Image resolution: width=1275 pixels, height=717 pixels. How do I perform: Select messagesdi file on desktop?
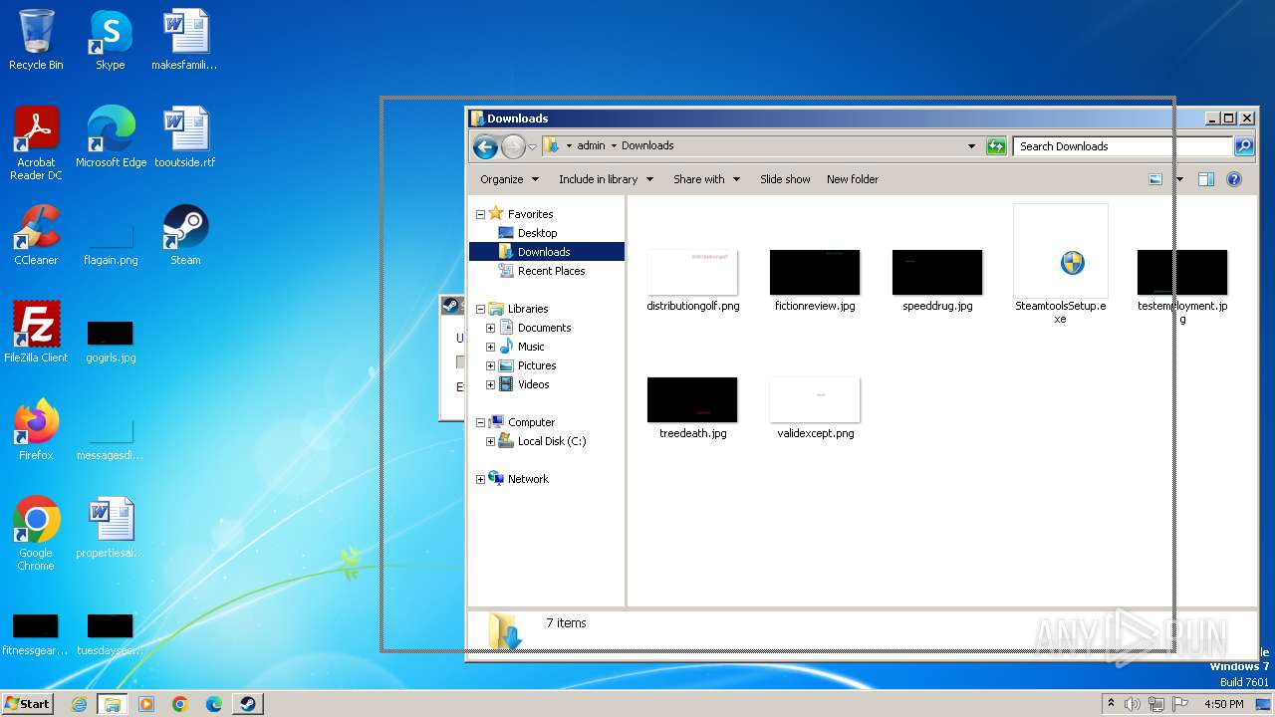coord(111,439)
